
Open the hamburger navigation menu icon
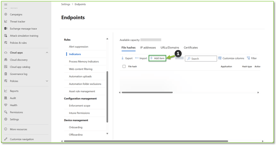pyautogui.click(x=6, y=4)
